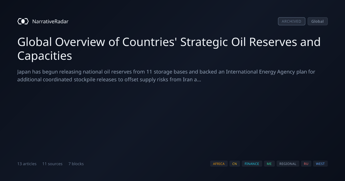Filter by the red RU tag
The width and height of the screenshot is (345, 181).
coord(306,164)
